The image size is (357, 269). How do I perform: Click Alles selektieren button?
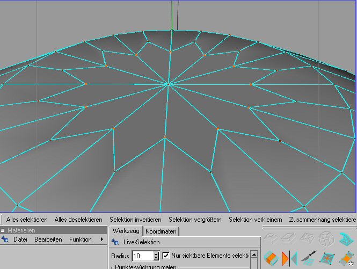click(x=27, y=220)
